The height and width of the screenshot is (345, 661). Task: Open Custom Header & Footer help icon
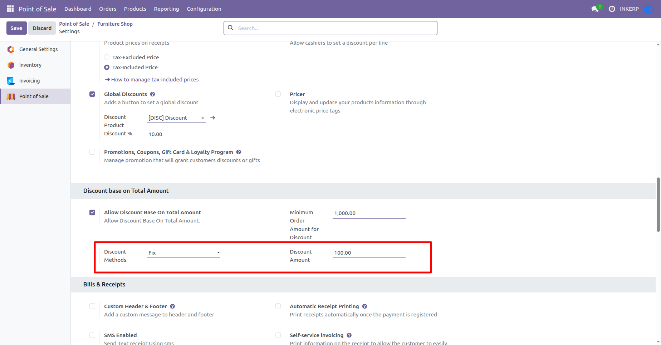point(172,306)
